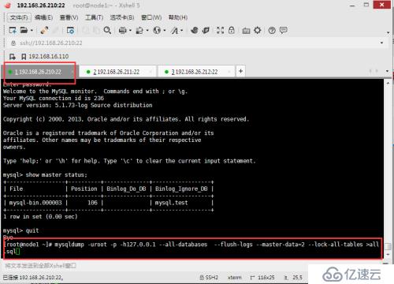394x284 pixels.
Task: Click the speech bubble feedback icon
Action: 283,30
